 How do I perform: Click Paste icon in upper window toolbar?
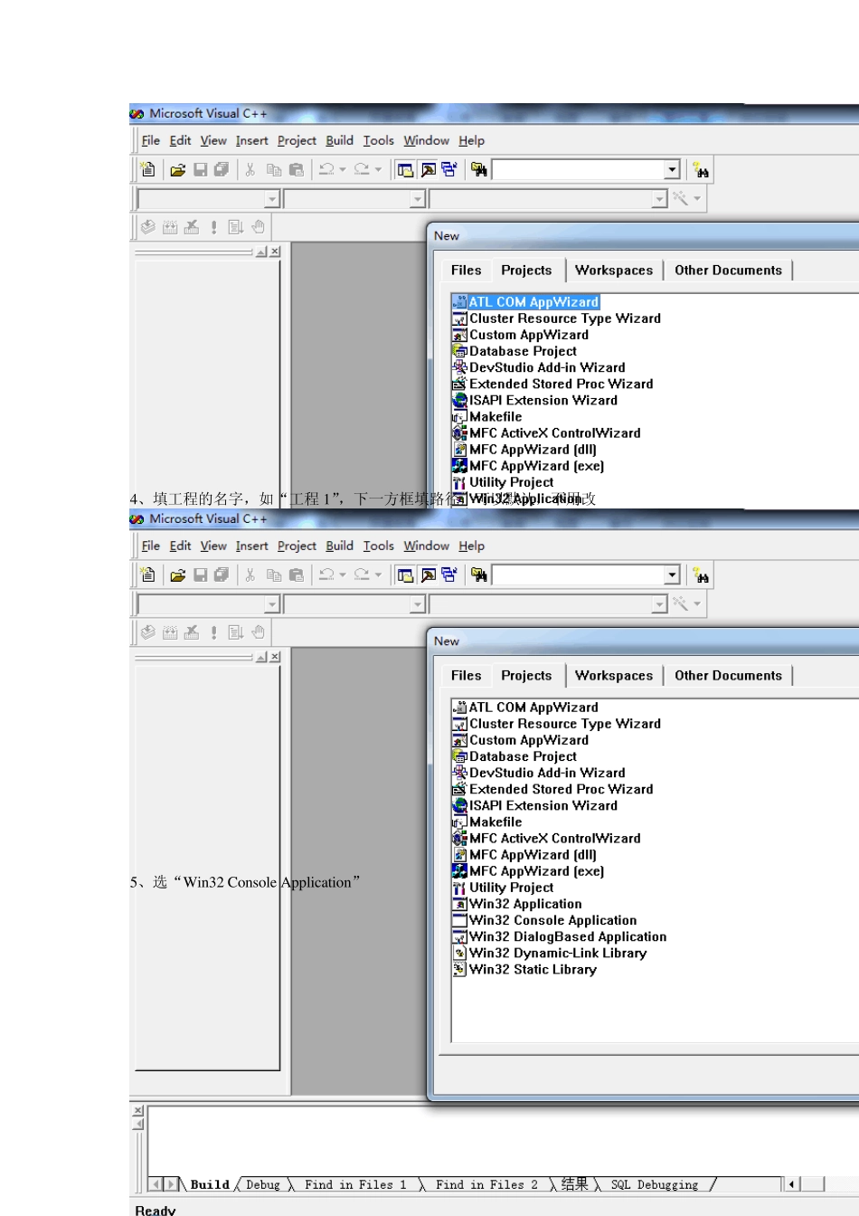(x=297, y=169)
